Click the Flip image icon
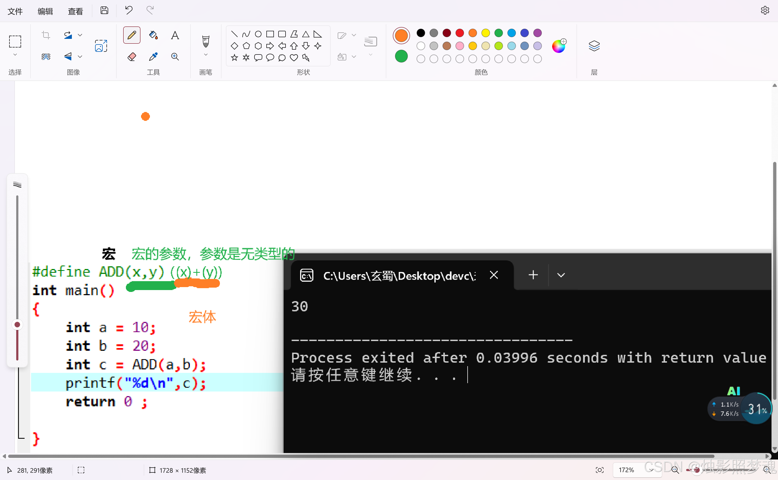 68,56
